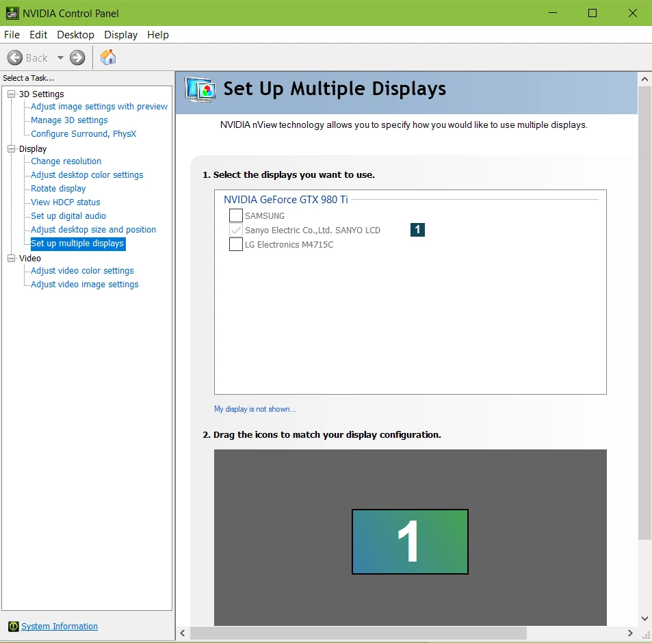
Task: Open Adjust video color settings
Action: click(82, 271)
